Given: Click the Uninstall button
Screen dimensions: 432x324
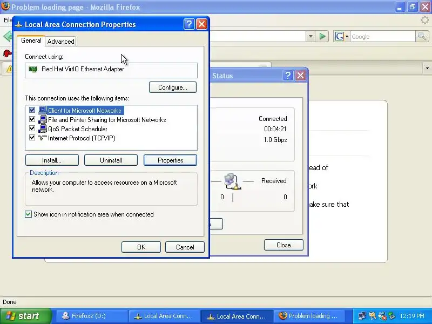Looking at the screenshot, I should [x=111, y=160].
